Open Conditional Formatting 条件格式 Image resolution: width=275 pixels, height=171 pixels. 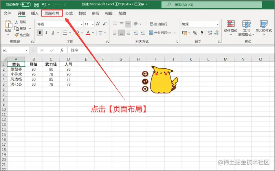click(231, 28)
